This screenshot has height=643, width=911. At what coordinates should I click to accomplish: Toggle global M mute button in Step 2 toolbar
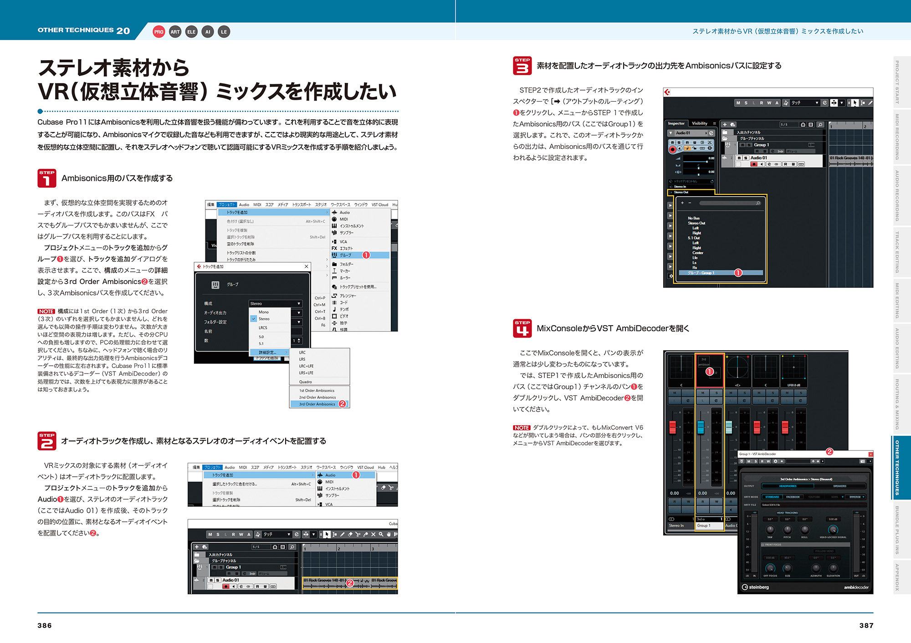click(210, 534)
